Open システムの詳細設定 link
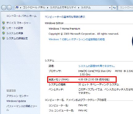 (x=17, y=38)
